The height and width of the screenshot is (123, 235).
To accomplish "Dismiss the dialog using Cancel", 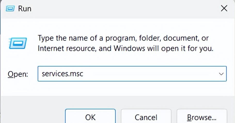I will [x=146, y=116].
